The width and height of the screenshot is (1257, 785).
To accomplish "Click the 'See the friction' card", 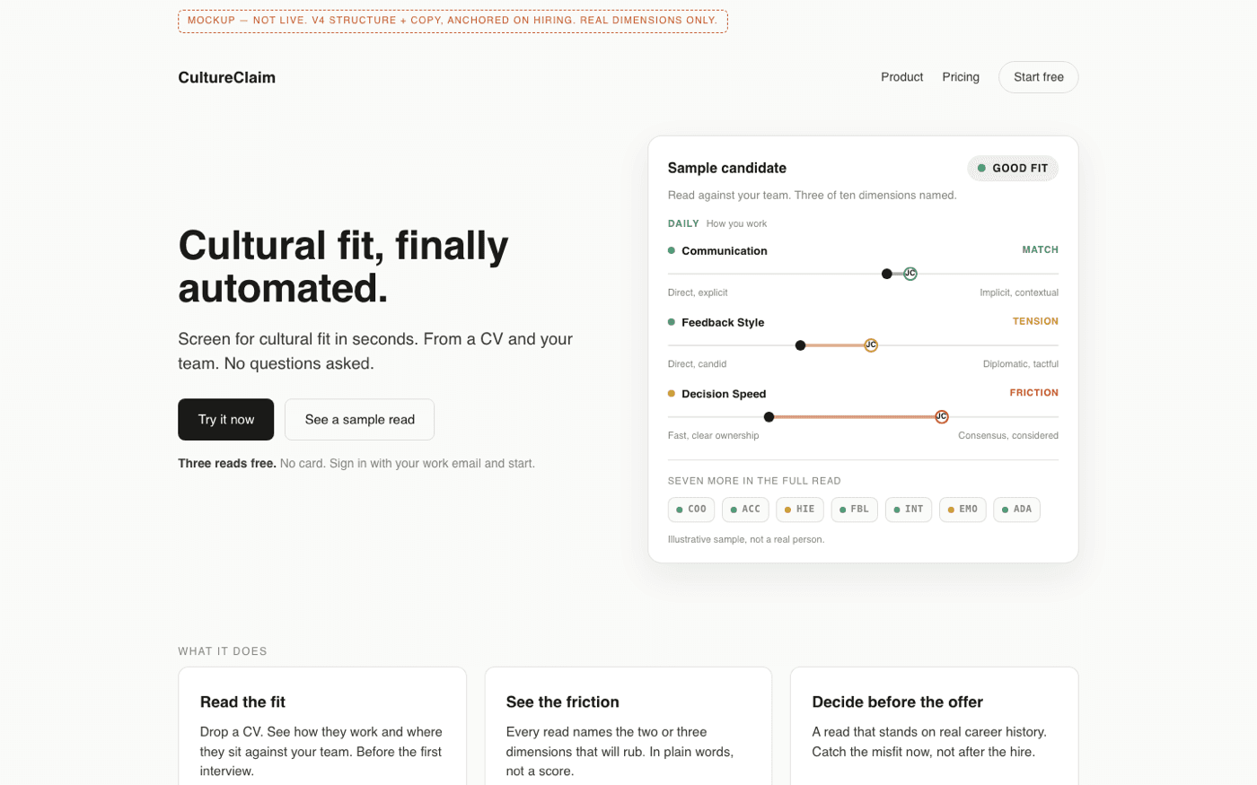I will tap(628, 726).
